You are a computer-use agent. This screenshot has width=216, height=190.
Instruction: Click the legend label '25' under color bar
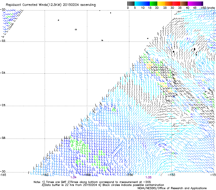(x=165, y=8)
